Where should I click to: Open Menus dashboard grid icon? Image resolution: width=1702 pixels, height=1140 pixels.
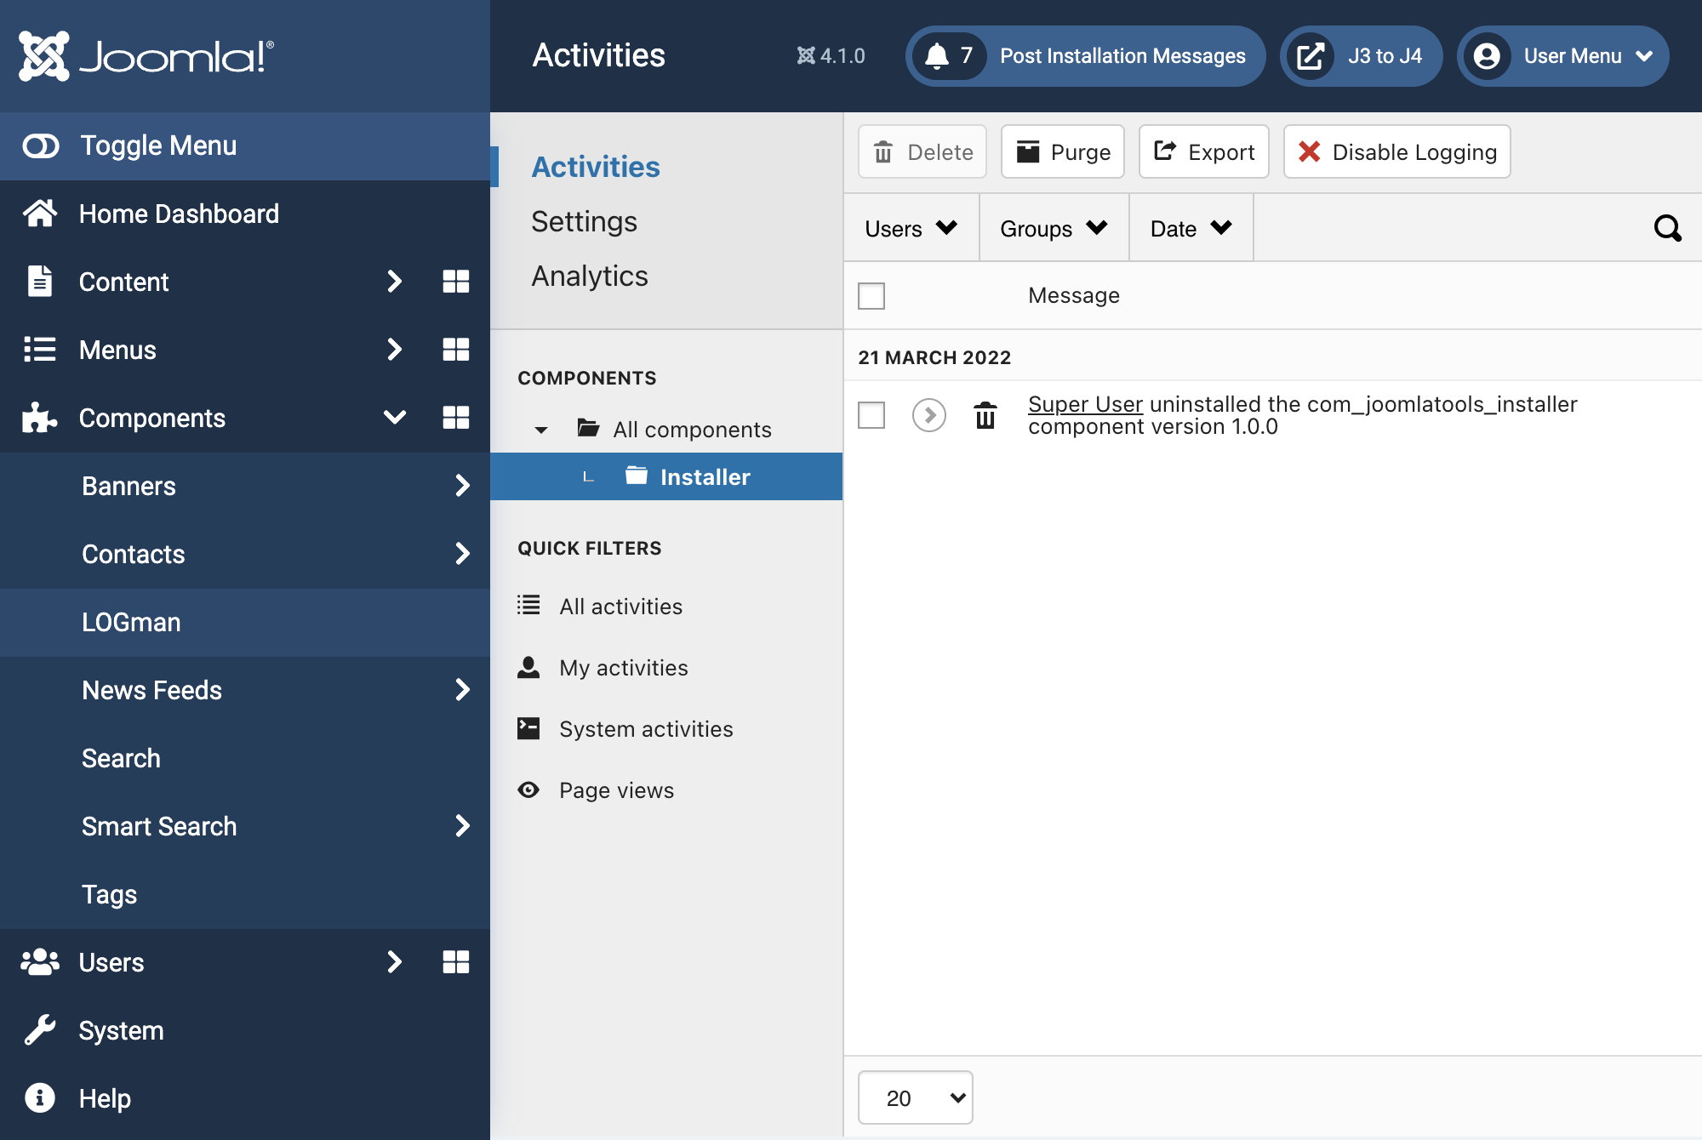coord(455,350)
